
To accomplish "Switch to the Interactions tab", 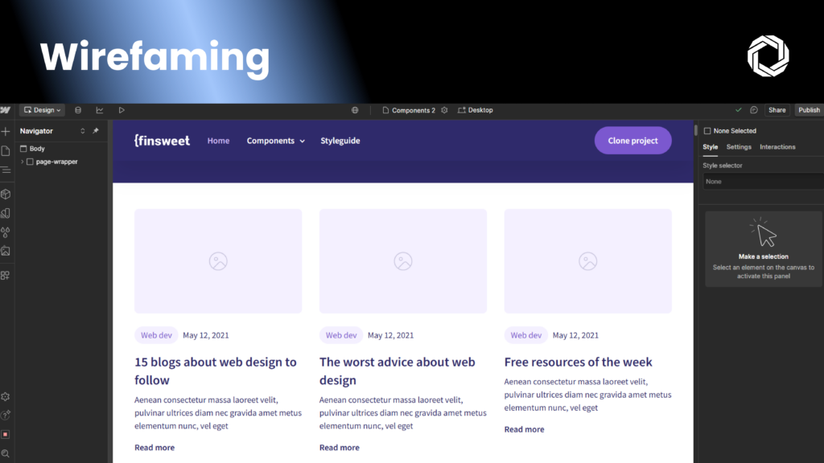I will pos(777,147).
